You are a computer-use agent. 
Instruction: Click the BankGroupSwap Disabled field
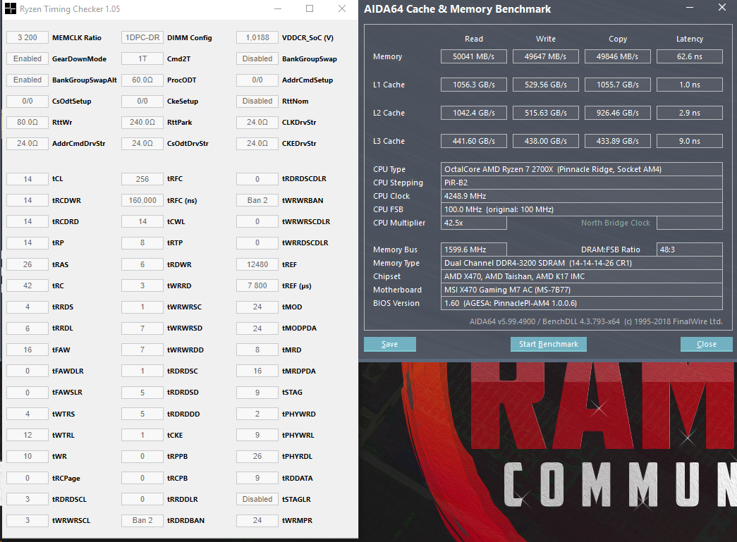point(257,58)
